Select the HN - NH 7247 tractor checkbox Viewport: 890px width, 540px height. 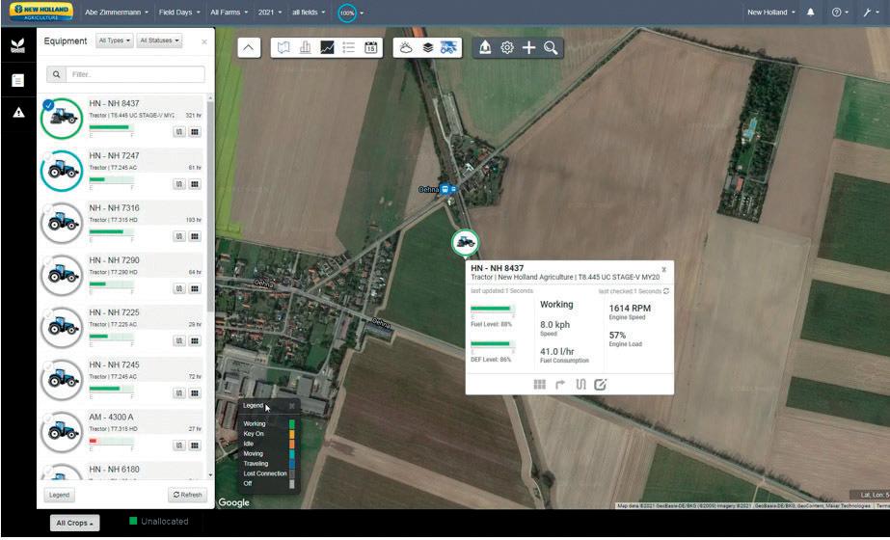pos(48,155)
